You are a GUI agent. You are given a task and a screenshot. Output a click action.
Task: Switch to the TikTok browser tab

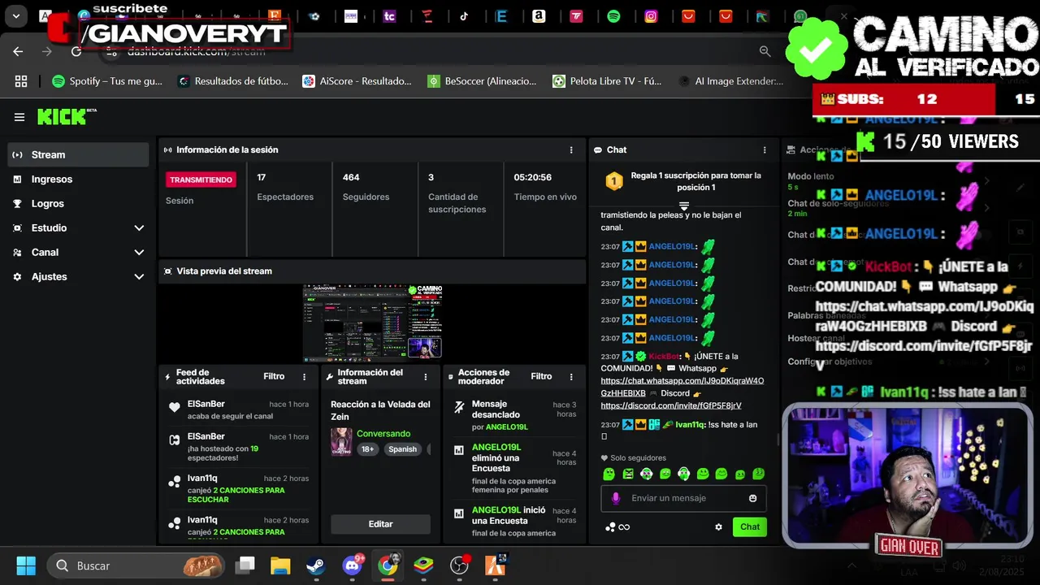(x=464, y=15)
